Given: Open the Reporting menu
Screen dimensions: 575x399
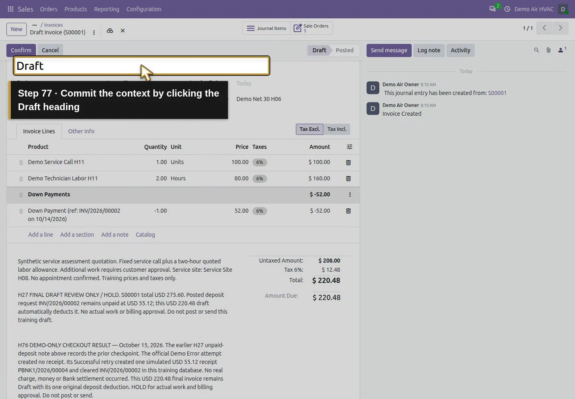Looking at the screenshot, I should coord(107,9).
